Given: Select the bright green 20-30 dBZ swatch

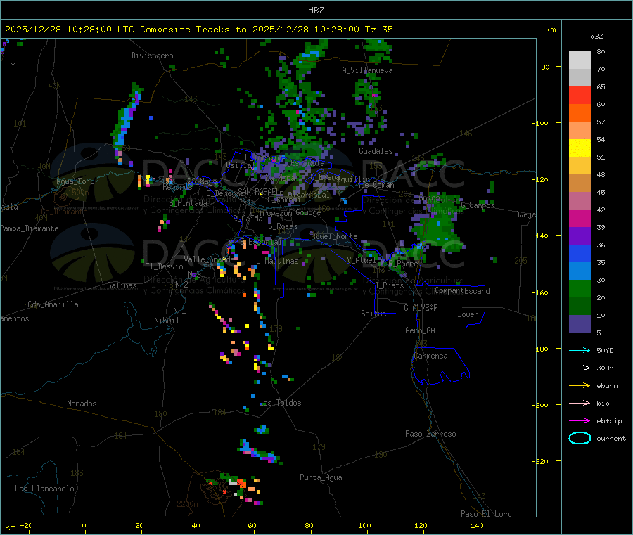Looking at the screenshot, I should tap(580, 288).
